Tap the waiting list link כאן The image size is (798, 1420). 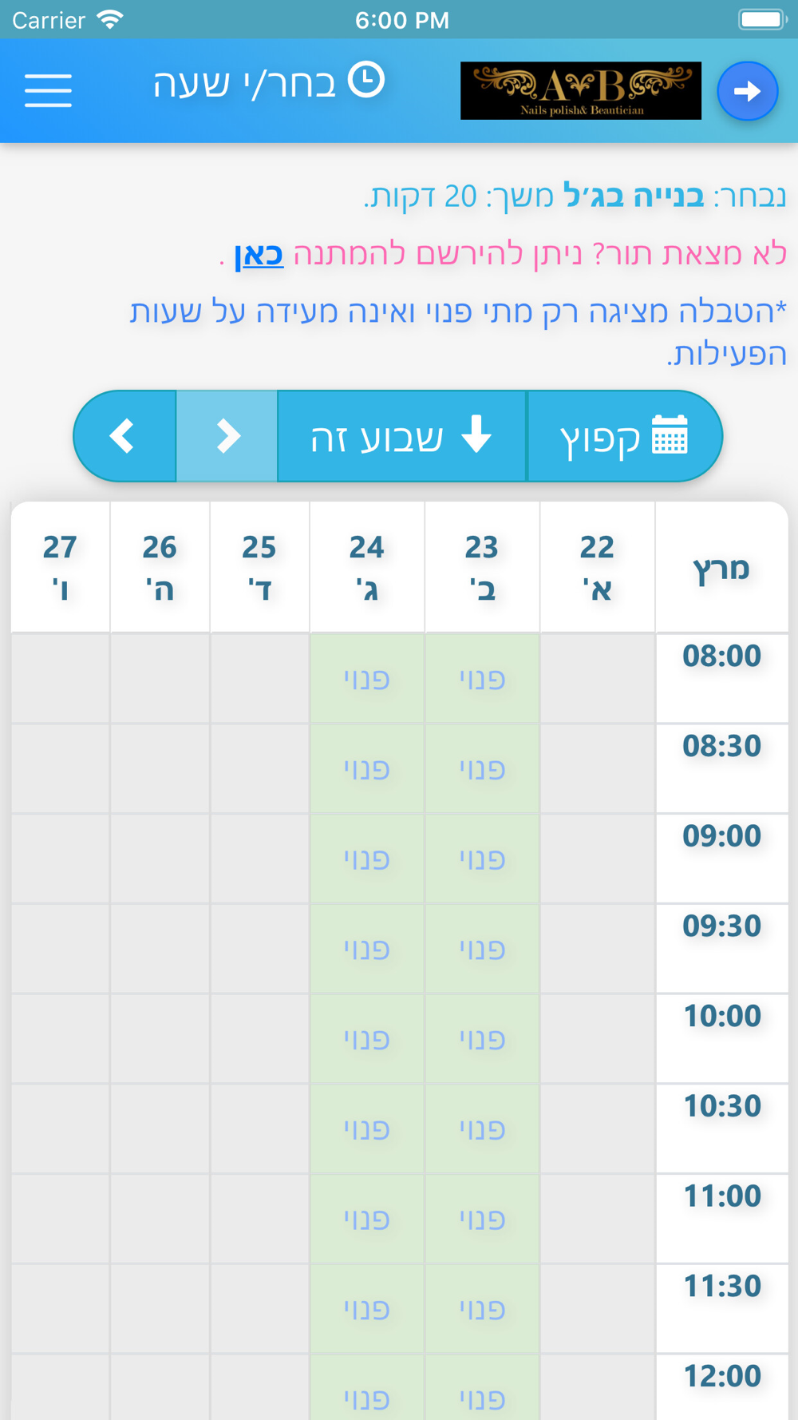(x=259, y=255)
